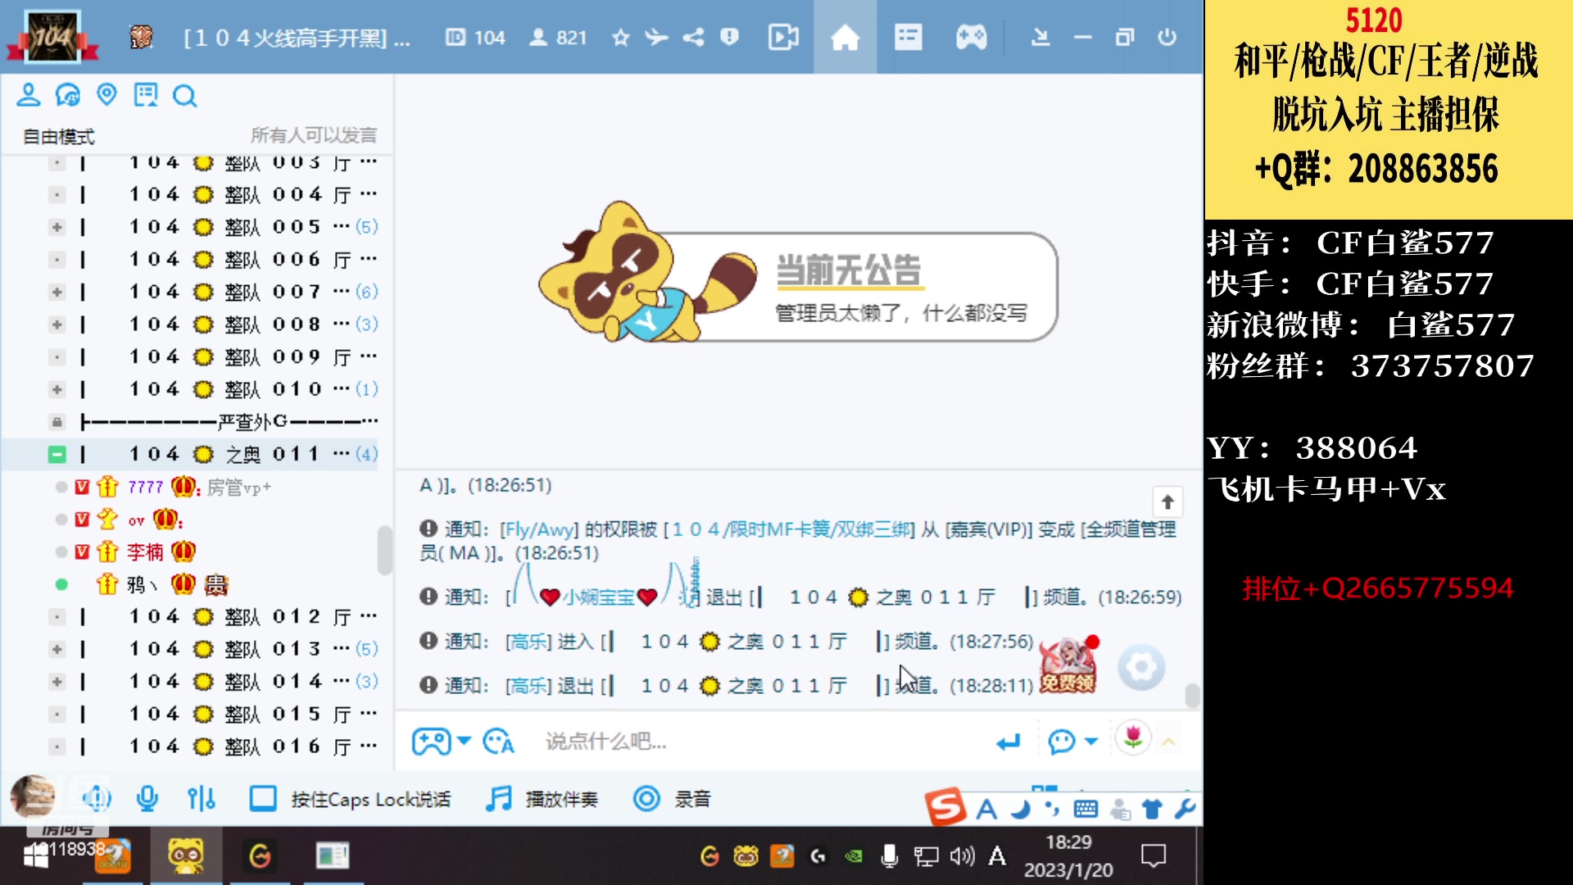Image resolution: width=1573 pixels, height=885 pixels.
Task: Expand 整队 010 sub-channel
Action: [x=57, y=389]
